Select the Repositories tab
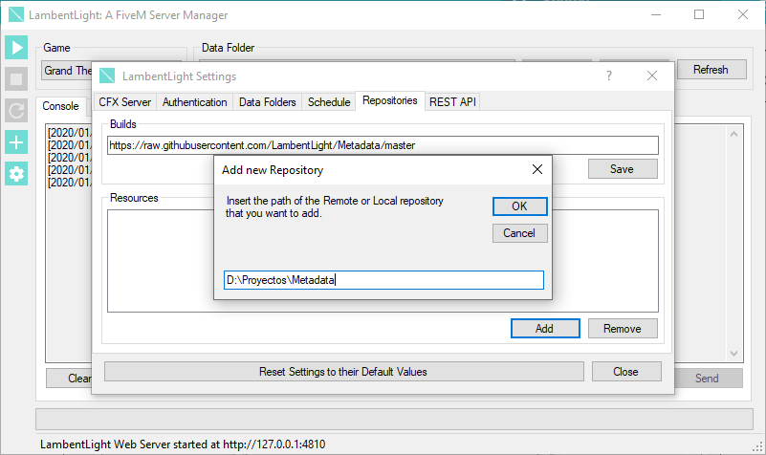 390,100
